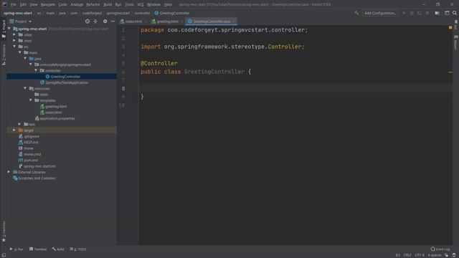Expand the .mvn folder
The height and width of the screenshot is (258, 459).
(14, 41)
